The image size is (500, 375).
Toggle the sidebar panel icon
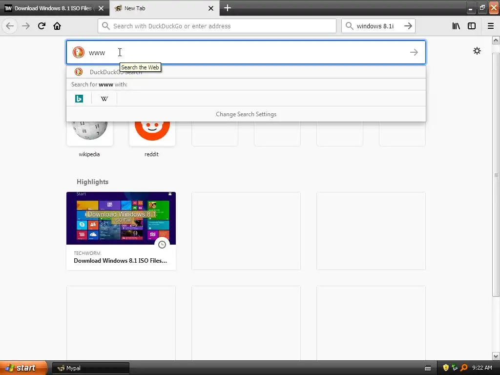point(472,26)
